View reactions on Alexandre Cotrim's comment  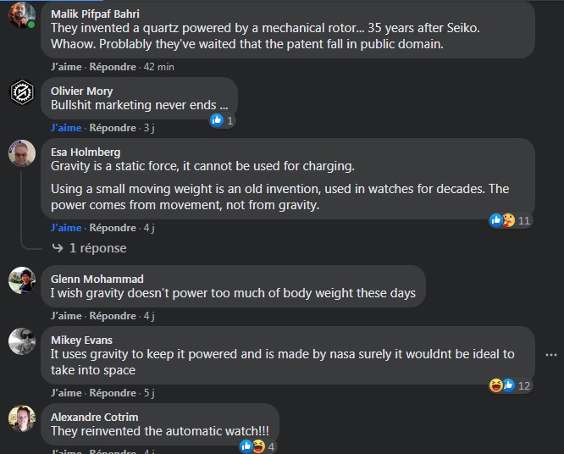tap(258, 446)
